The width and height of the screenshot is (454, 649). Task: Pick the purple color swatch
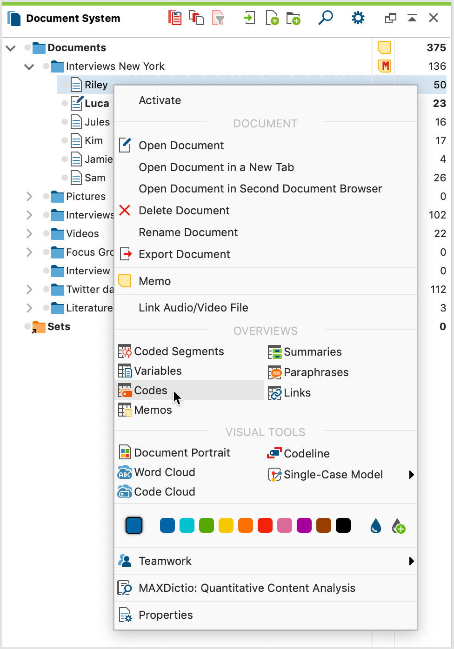pyautogui.click(x=304, y=526)
